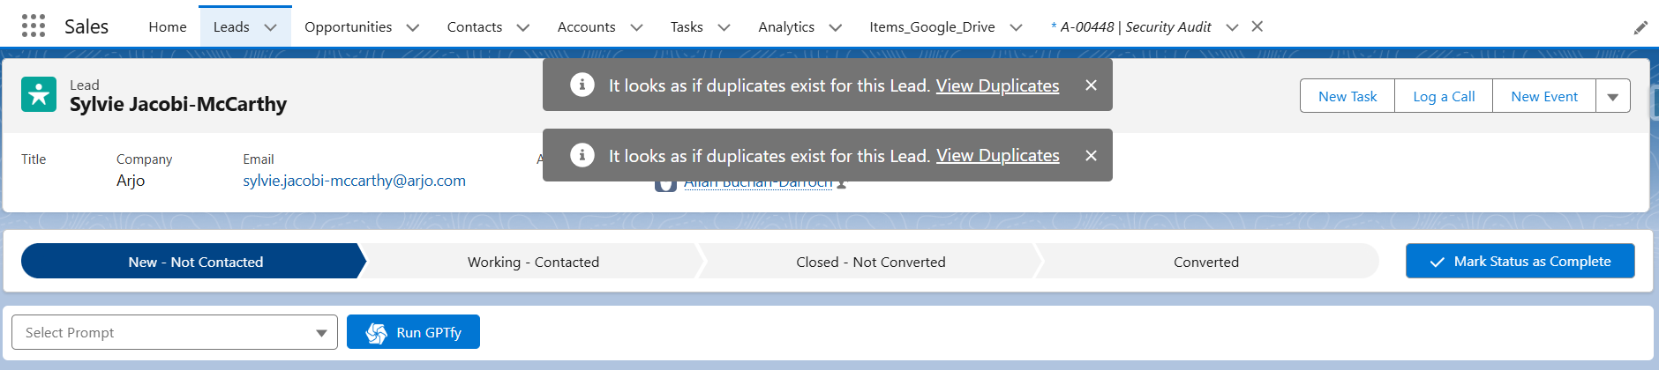Expand the Analytics tab dropdown chevron

tap(835, 27)
